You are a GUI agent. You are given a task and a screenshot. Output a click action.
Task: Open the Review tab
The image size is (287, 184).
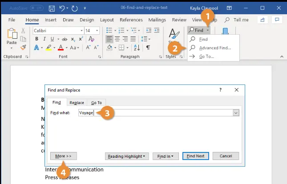[179, 20]
